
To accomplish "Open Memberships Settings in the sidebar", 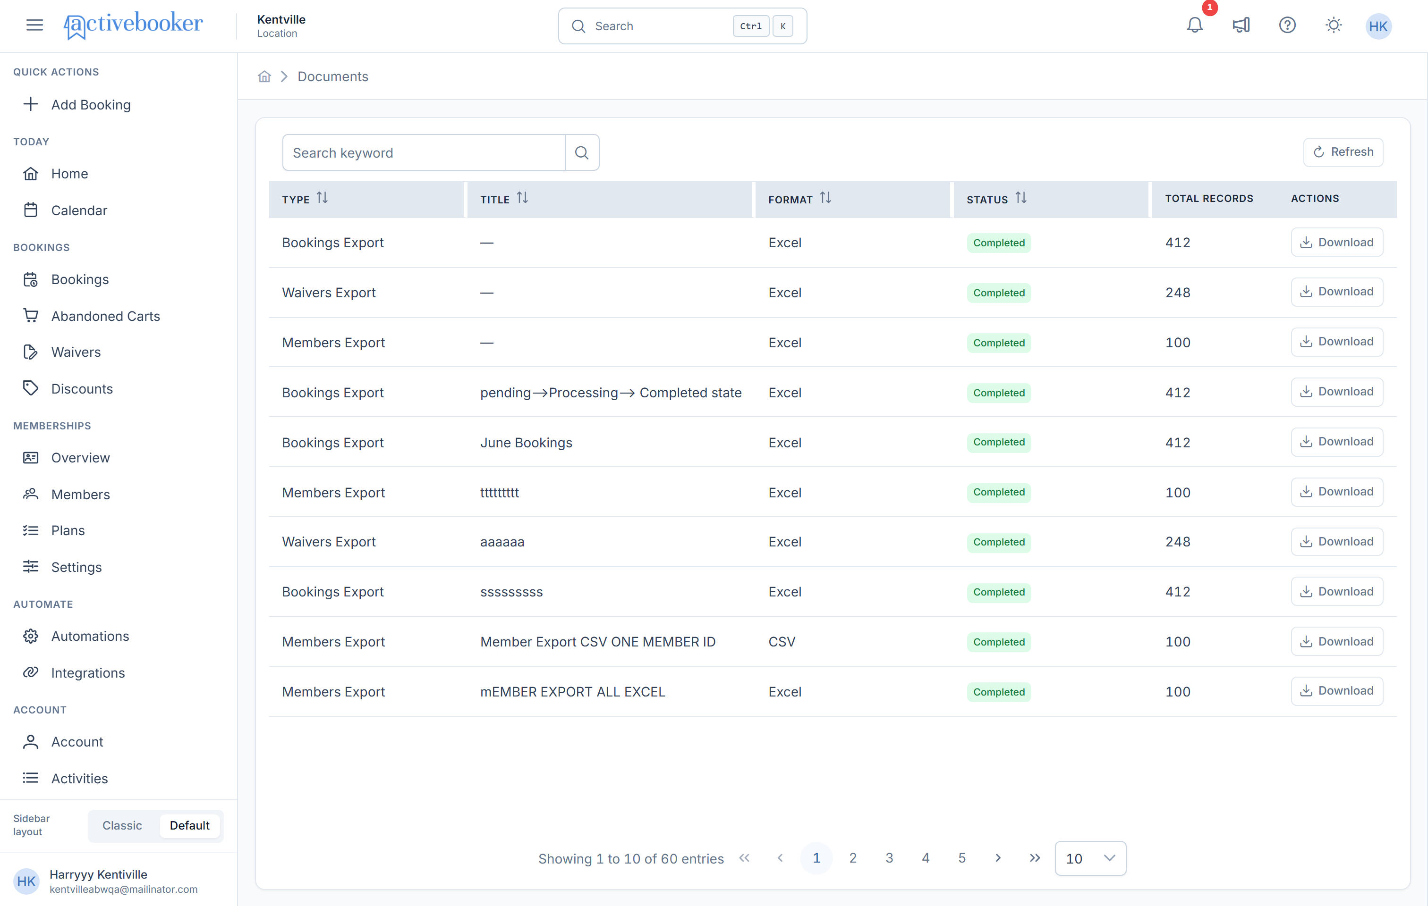I will pyautogui.click(x=63, y=567).
